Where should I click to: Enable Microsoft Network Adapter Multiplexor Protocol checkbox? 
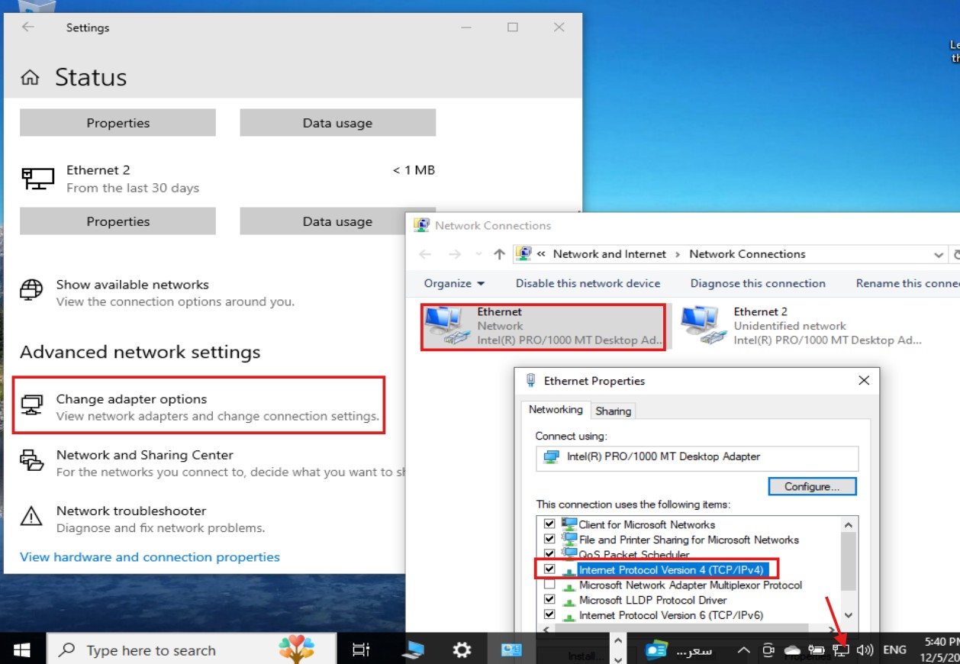[x=549, y=585]
